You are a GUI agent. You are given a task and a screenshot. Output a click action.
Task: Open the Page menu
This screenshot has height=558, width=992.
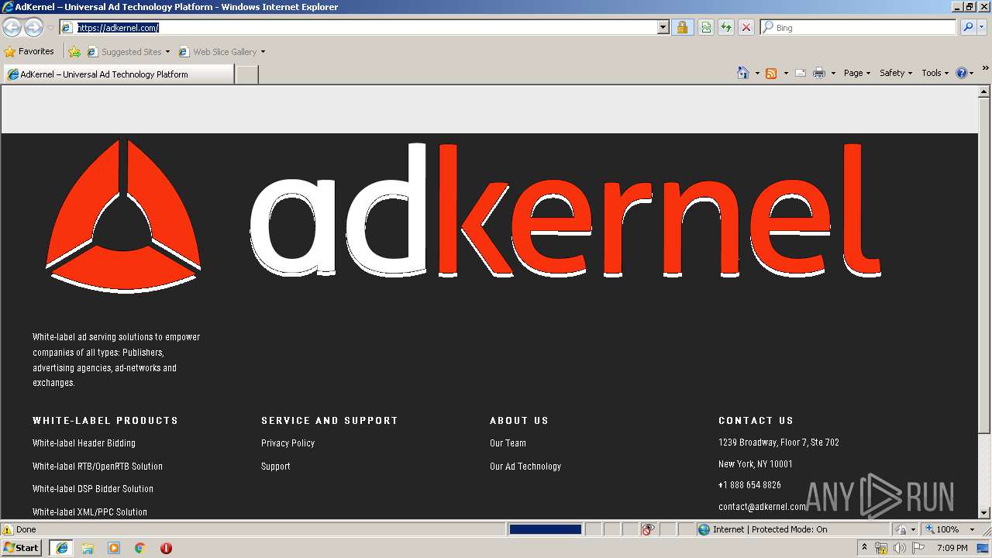coord(856,73)
